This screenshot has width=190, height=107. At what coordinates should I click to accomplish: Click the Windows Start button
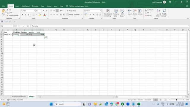coord(51,104)
